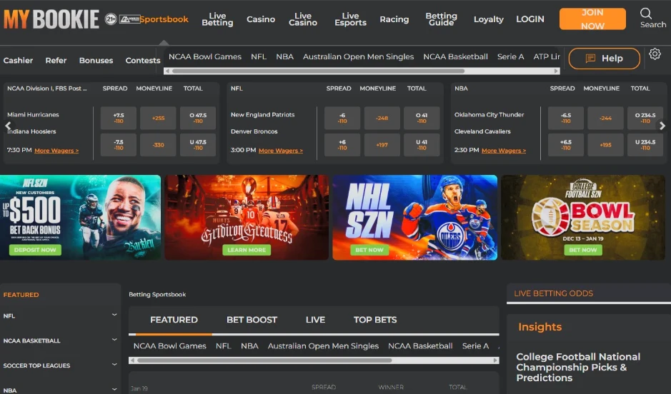The height and width of the screenshot is (394, 671).
Task: Open the Refer link
Action: 56,61
